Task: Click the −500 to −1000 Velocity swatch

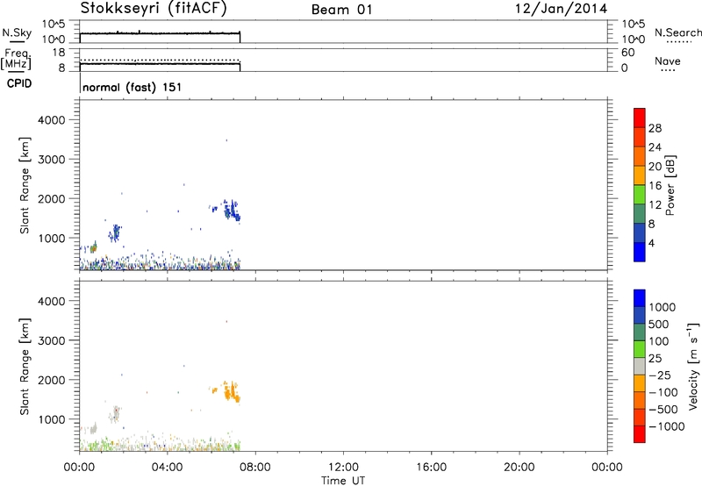Action: 640,418
